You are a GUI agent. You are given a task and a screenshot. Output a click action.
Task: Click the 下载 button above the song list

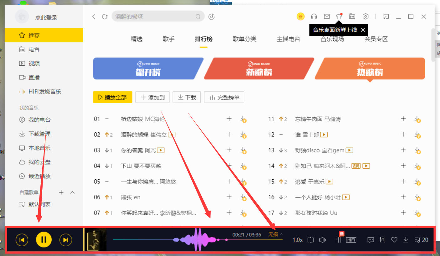[187, 97]
